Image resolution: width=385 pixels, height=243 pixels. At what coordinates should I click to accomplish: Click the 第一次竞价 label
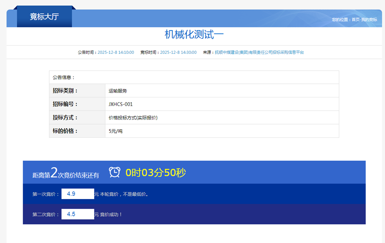pos(46,194)
